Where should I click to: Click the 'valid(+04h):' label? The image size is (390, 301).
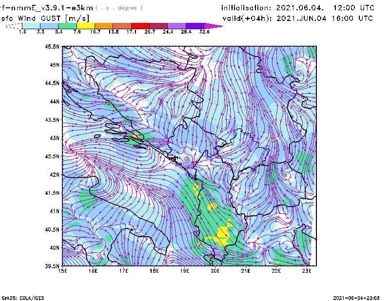click(247, 19)
